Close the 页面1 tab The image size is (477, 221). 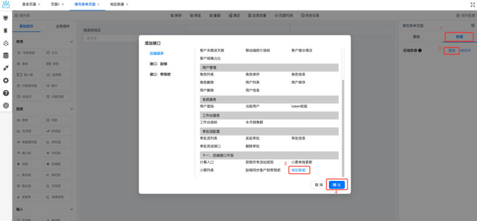click(64, 5)
